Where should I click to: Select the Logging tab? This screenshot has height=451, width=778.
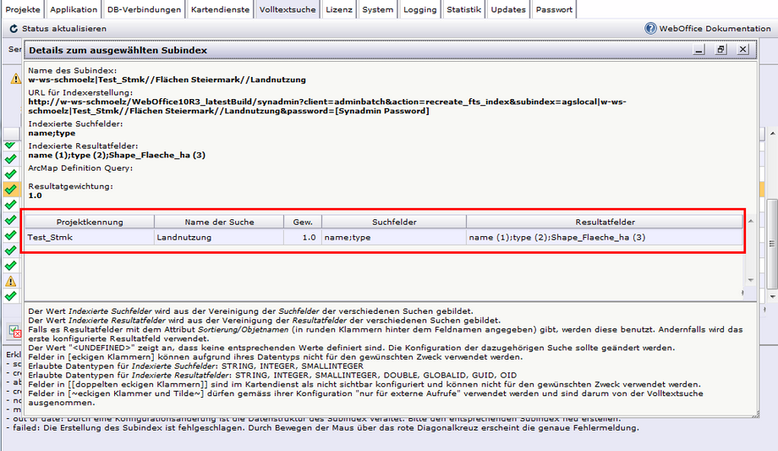[x=419, y=10]
